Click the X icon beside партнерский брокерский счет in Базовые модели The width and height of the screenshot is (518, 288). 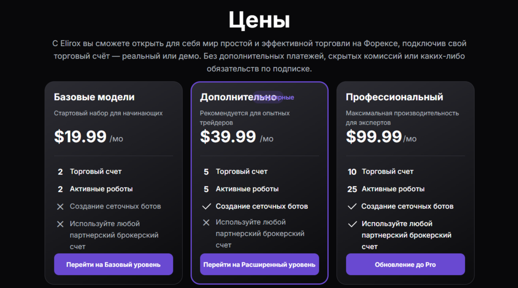tap(60, 224)
